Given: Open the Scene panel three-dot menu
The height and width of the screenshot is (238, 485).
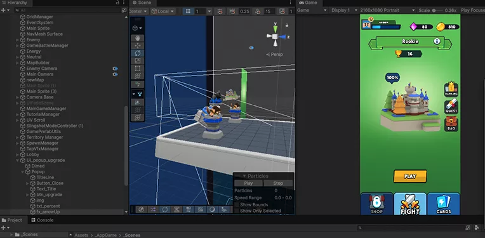Looking at the screenshot, I should [x=291, y=3].
